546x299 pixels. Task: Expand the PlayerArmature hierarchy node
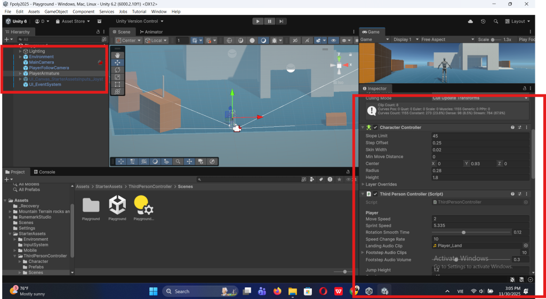(x=20, y=73)
